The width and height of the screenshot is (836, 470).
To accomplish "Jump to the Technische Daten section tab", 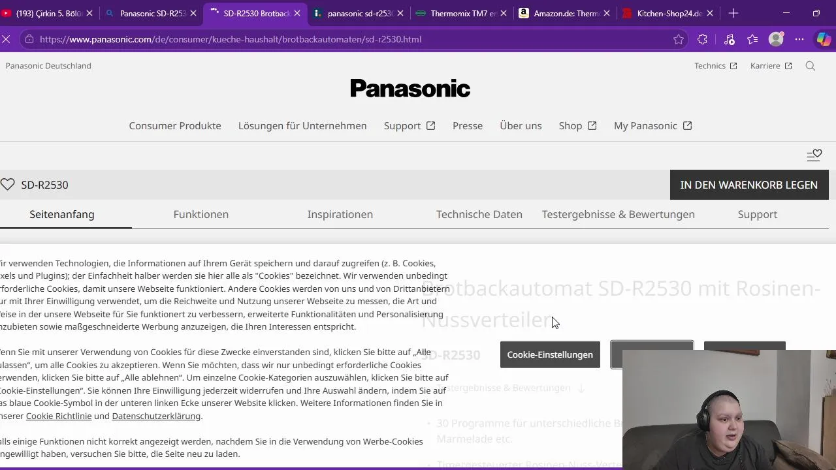I will click(x=479, y=214).
